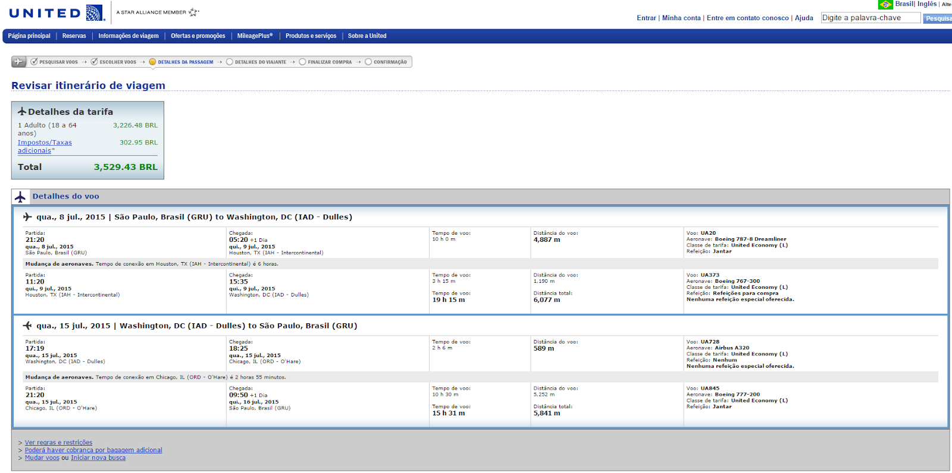The width and height of the screenshot is (952, 473).
Task: Click the Brasil country link
Action: click(x=904, y=4)
